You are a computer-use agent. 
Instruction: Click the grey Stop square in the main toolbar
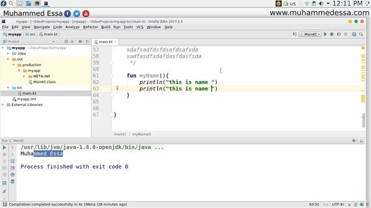[345, 34]
